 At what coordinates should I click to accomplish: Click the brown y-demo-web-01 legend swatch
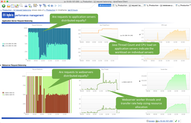click(3, 93)
